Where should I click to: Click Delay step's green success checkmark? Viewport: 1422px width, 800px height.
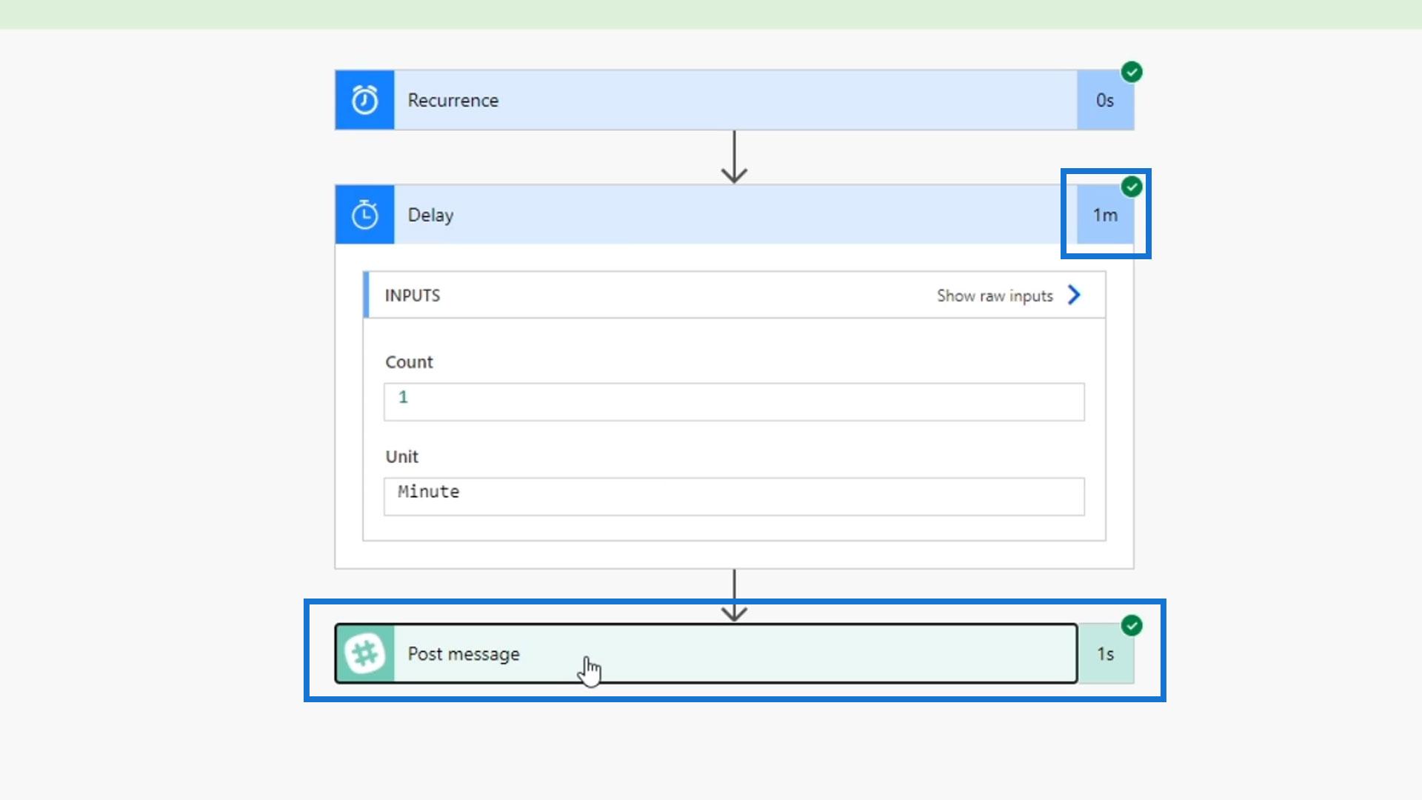1132,187
